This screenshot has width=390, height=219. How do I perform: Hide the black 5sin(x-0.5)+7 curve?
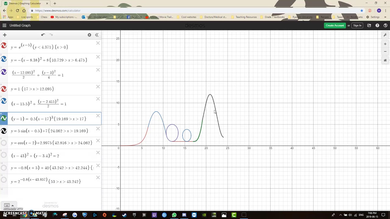(4, 131)
